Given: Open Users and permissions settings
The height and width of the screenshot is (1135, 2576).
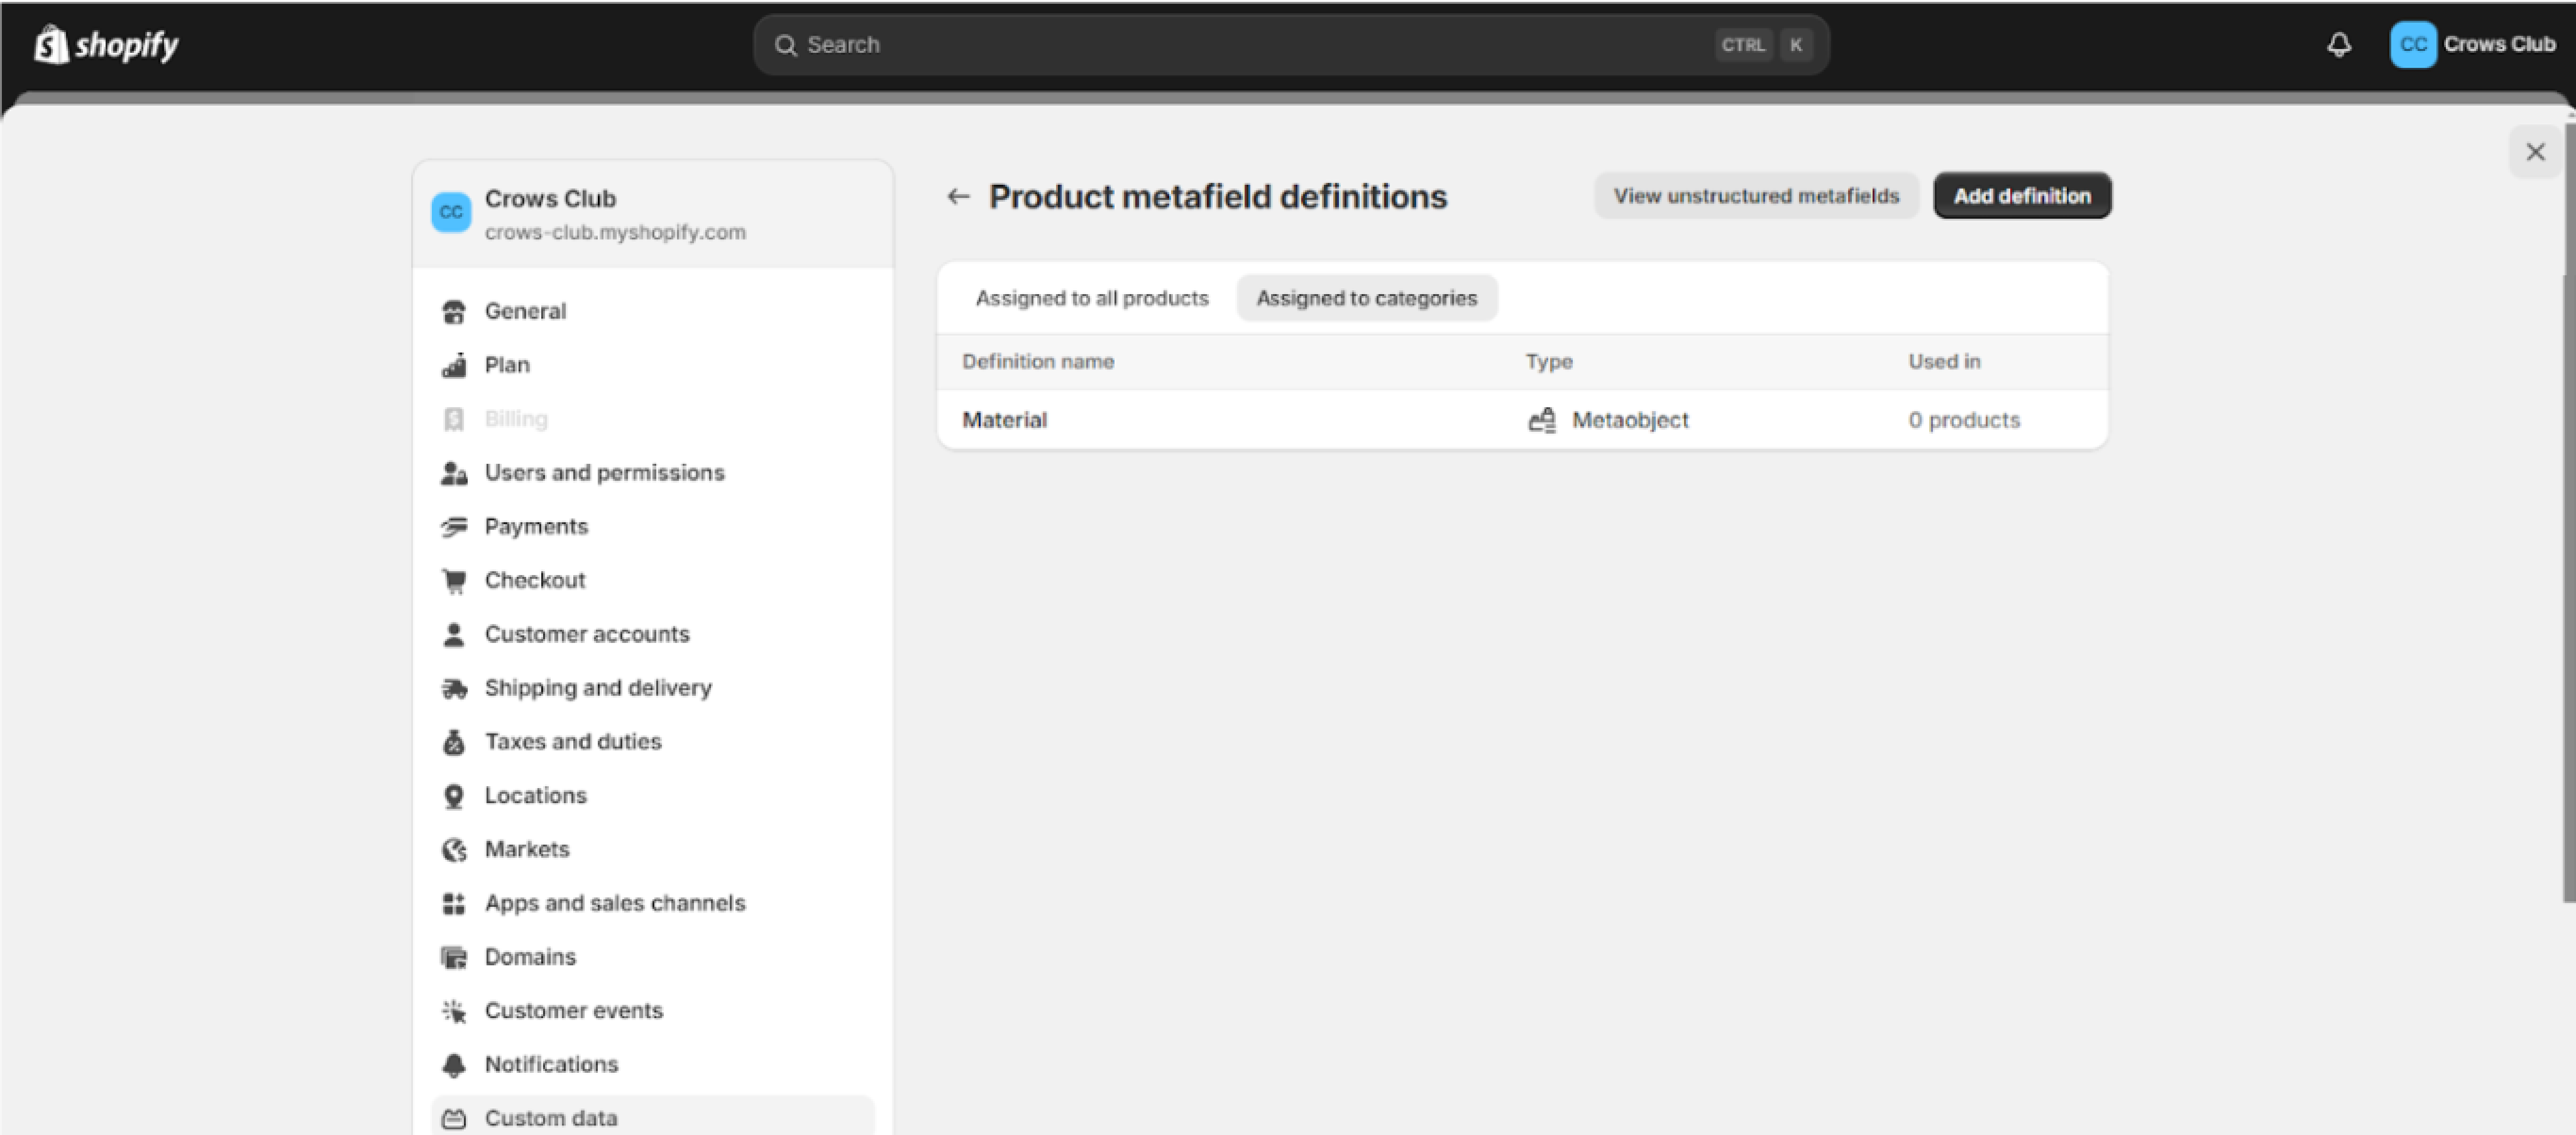Looking at the screenshot, I should [652, 473].
